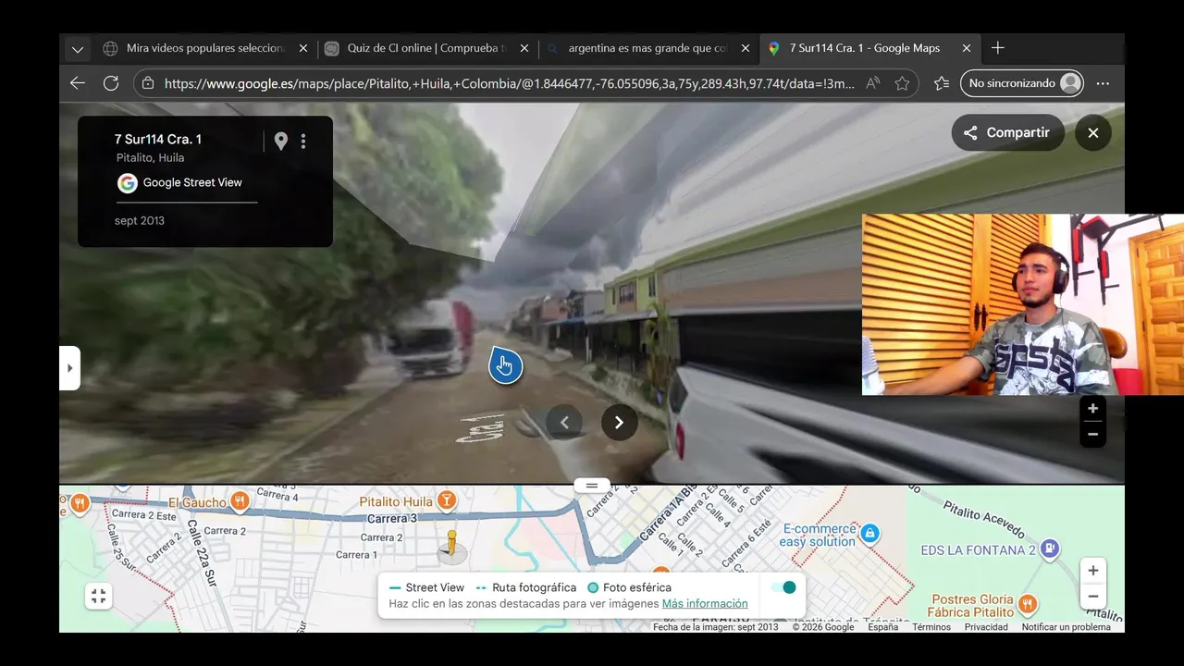Click the 7 Sur114 Cra. 1 address title

158,139
